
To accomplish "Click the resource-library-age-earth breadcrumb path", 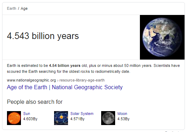I will click(x=82, y=80).
